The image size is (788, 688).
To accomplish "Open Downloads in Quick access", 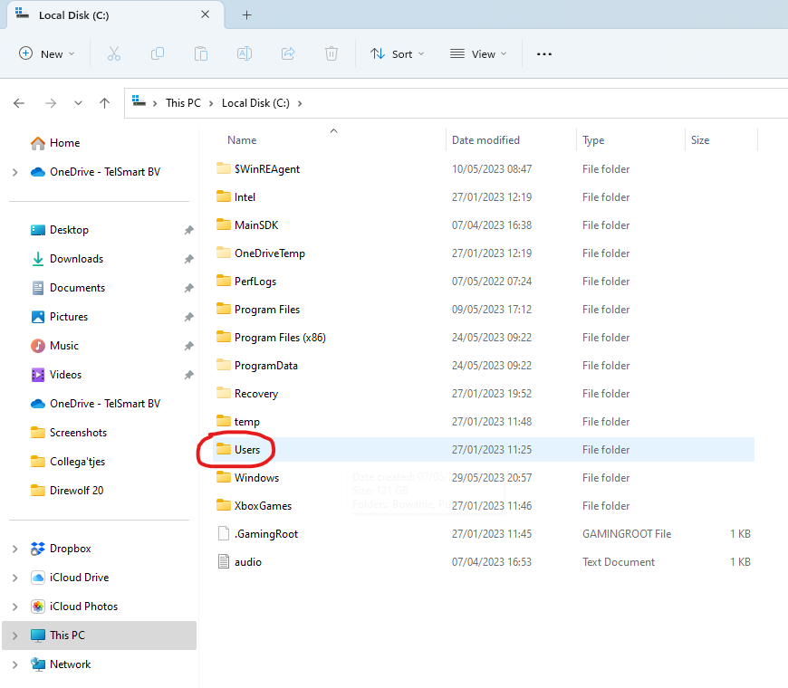I will coord(76,259).
